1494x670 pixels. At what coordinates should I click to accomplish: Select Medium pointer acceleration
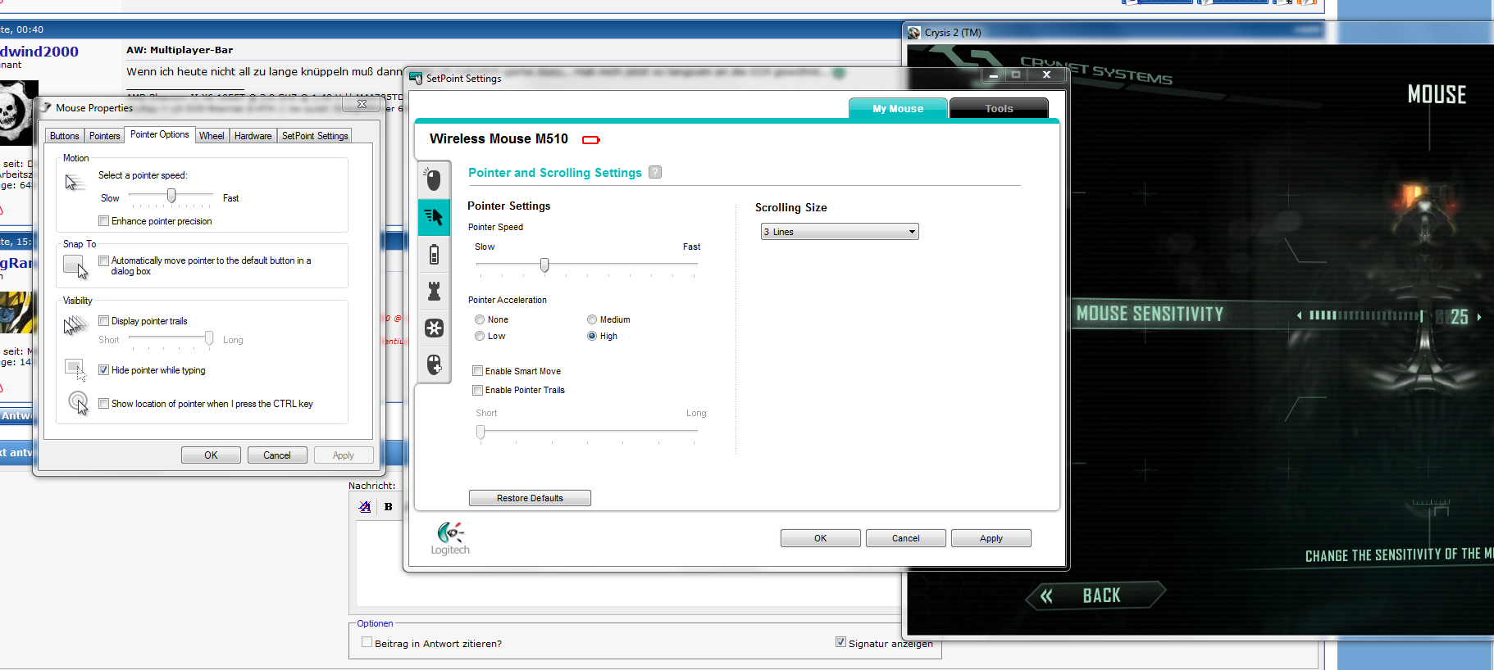pyautogui.click(x=592, y=319)
